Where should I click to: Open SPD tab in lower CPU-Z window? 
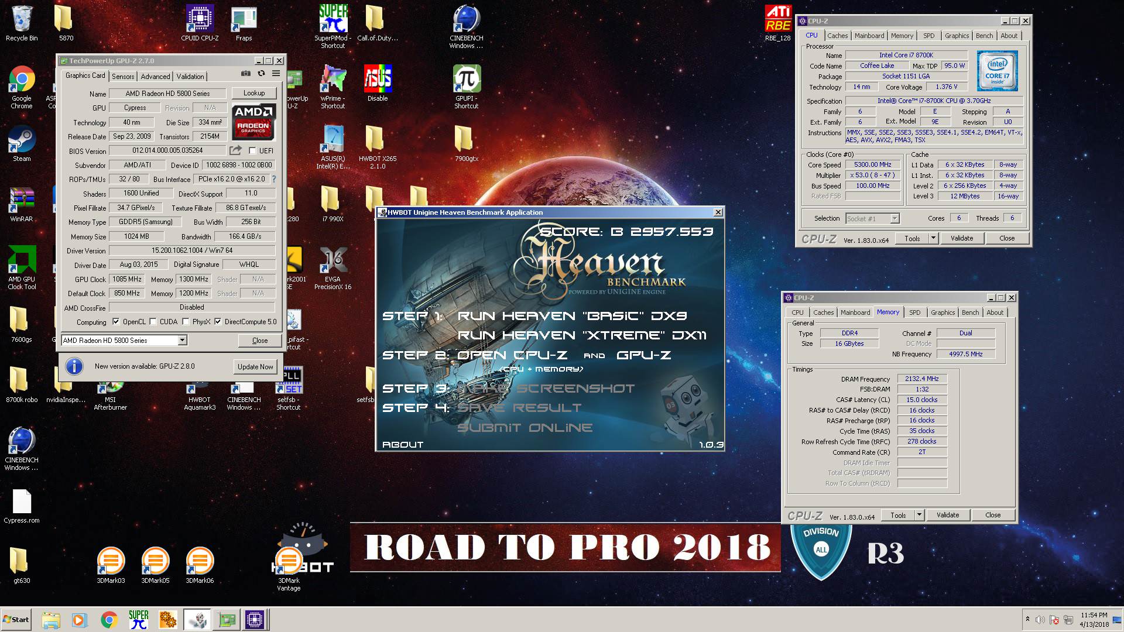pyautogui.click(x=914, y=312)
